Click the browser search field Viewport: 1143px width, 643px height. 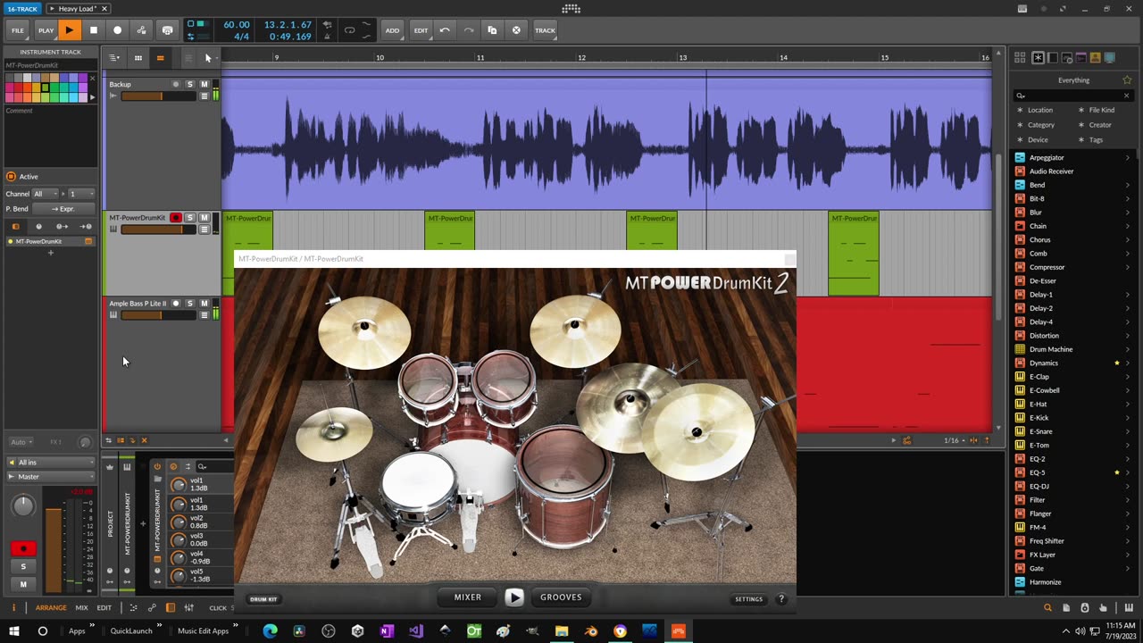pyautogui.click(x=1073, y=96)
